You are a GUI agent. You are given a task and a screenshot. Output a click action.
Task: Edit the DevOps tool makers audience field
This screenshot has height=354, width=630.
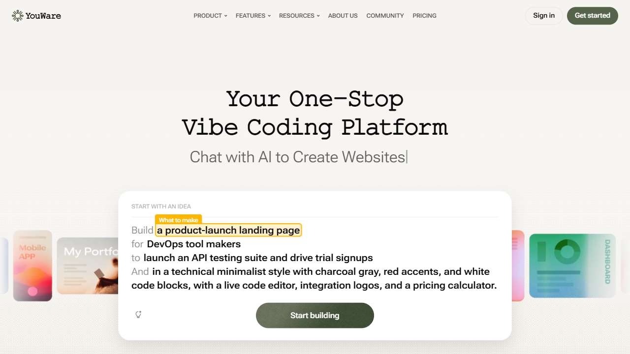coord(193,244)
